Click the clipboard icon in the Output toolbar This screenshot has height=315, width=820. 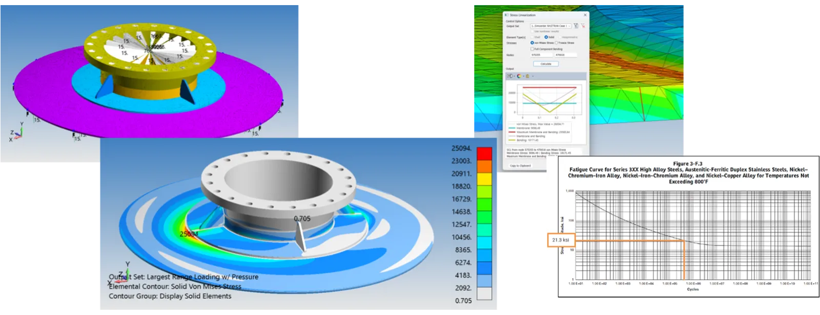(527, 76)
